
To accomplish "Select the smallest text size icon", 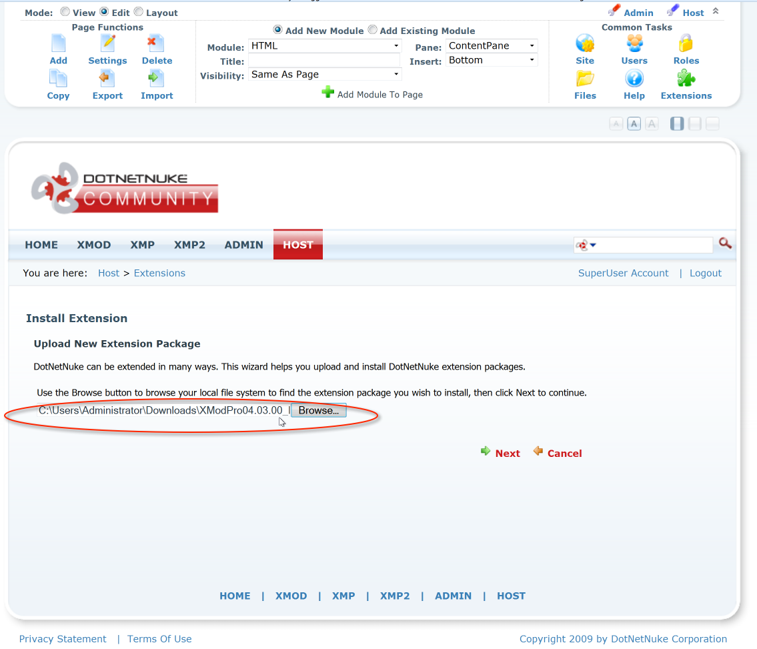I will [x=616, y=124].
